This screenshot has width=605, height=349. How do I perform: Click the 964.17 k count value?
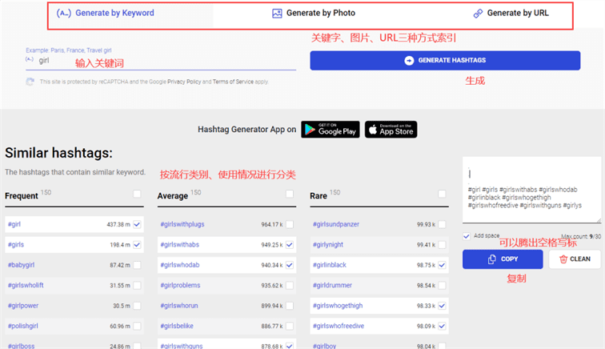point(271,225)
